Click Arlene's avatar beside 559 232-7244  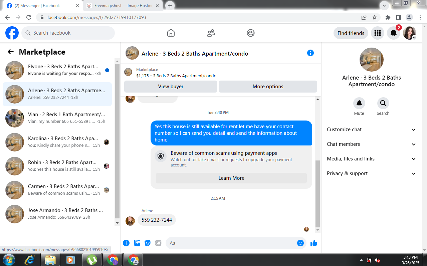(x=130, y=221)
